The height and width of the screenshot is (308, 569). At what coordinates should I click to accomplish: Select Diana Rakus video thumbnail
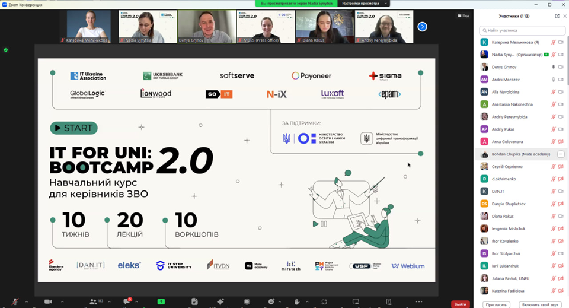pyautogui.click(x=325, y=27)
